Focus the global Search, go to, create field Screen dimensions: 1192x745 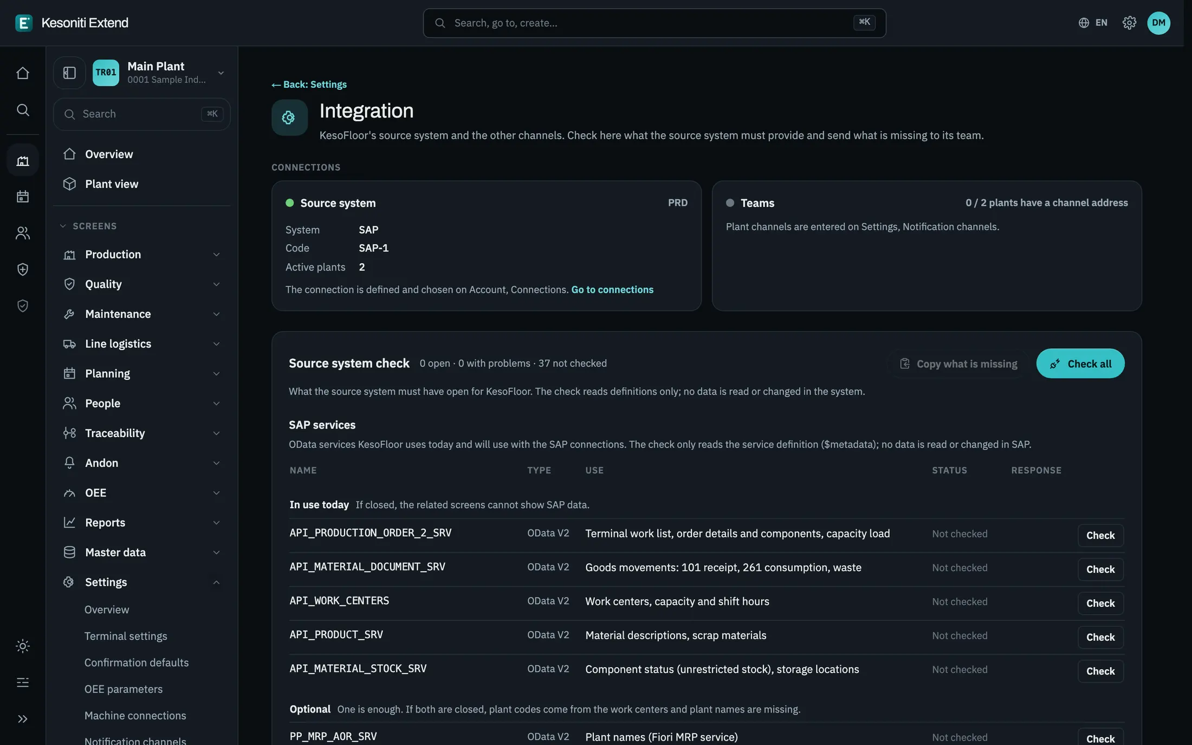coord(655,23)
